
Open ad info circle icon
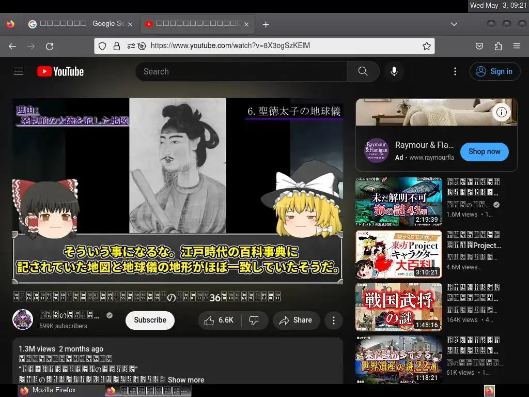click(x=501, y=112)
